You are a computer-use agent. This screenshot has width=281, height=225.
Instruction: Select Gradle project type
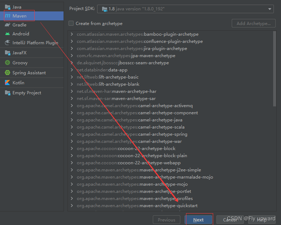click(x=32, y=25)
